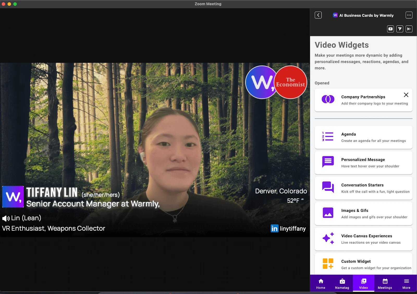Open the three-dots options menu
The image size is (417, 294).
point(409,15)
